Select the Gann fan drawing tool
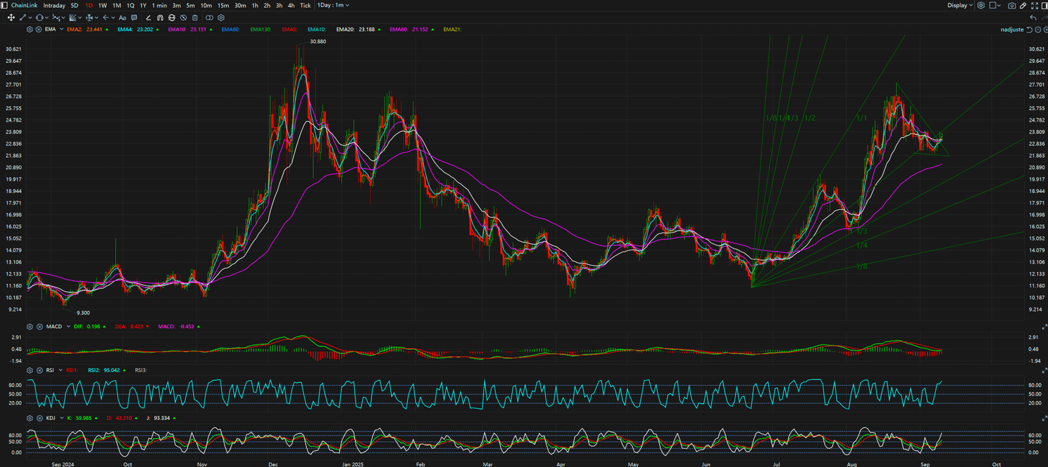The image size is (1048, 467). 73,18
